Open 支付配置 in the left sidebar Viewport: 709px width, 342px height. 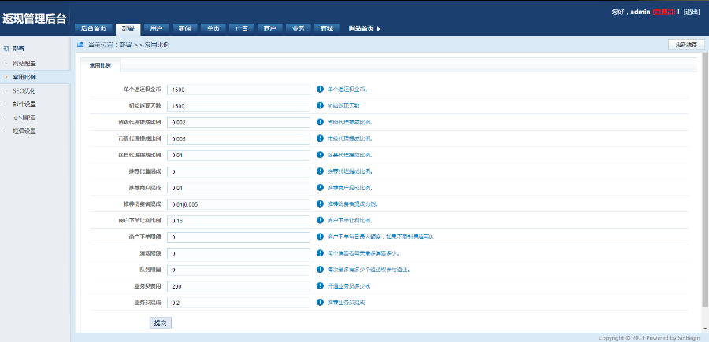coord(24,117)
